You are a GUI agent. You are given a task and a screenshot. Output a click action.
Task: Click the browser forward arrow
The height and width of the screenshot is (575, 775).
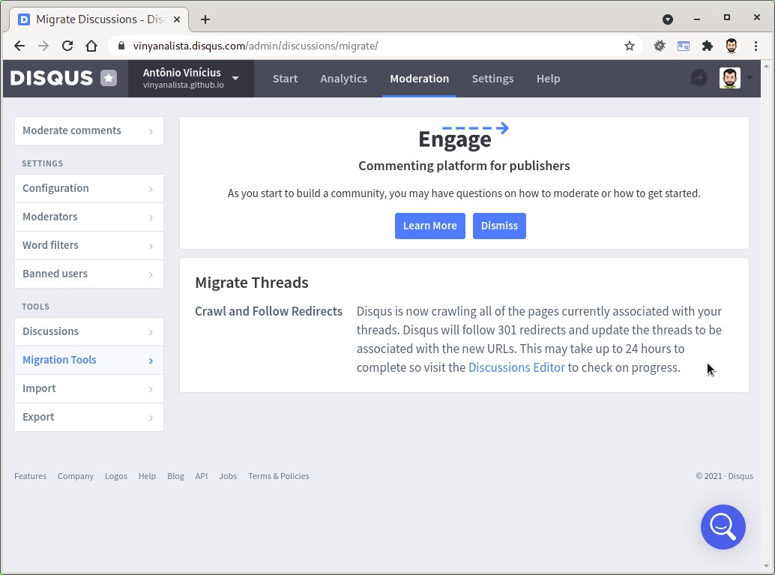[43, 46]
